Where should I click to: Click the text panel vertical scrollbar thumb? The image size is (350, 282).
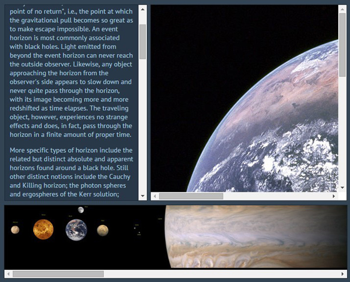[x=143, y=42]
